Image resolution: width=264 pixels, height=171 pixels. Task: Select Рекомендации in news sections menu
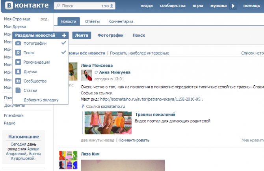coord(41,62)
